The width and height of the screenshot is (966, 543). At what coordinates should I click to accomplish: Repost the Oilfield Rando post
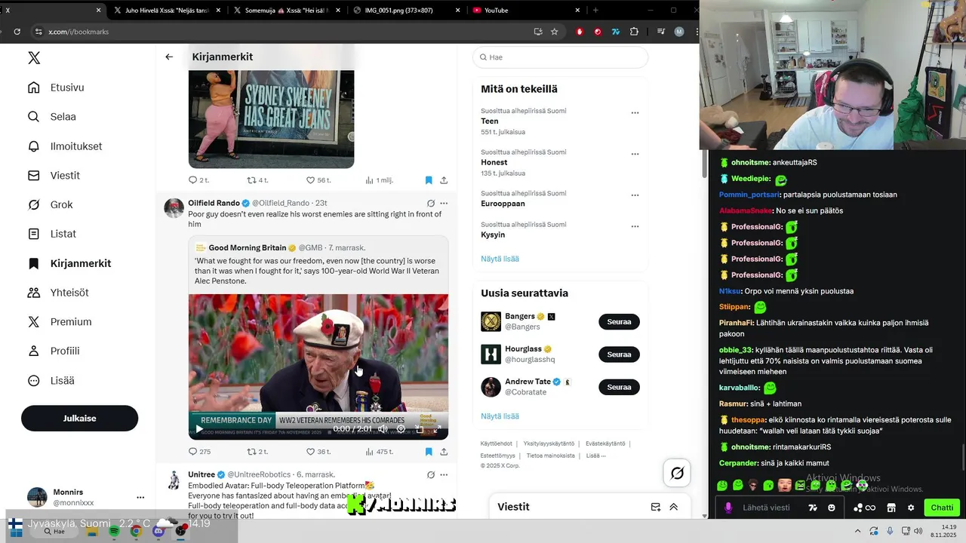coord(257,452)
